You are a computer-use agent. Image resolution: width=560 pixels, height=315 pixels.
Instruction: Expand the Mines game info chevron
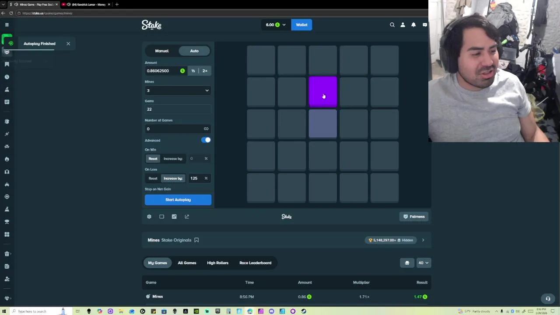[x=423, y=240]
